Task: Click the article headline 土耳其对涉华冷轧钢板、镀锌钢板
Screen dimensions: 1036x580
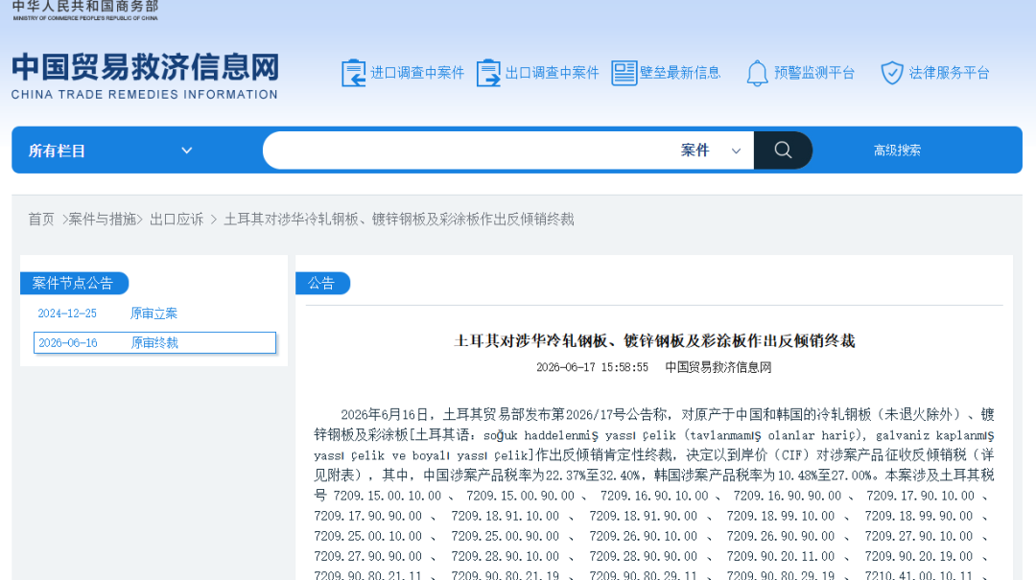Action: (654, 341)
